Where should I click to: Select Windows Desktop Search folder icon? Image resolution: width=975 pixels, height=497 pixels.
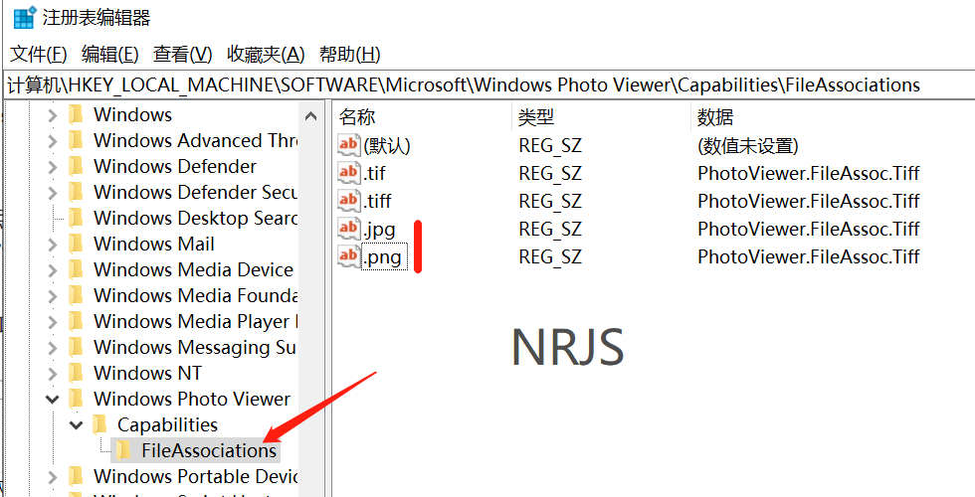pyautogui.click(x=76, y=218)
